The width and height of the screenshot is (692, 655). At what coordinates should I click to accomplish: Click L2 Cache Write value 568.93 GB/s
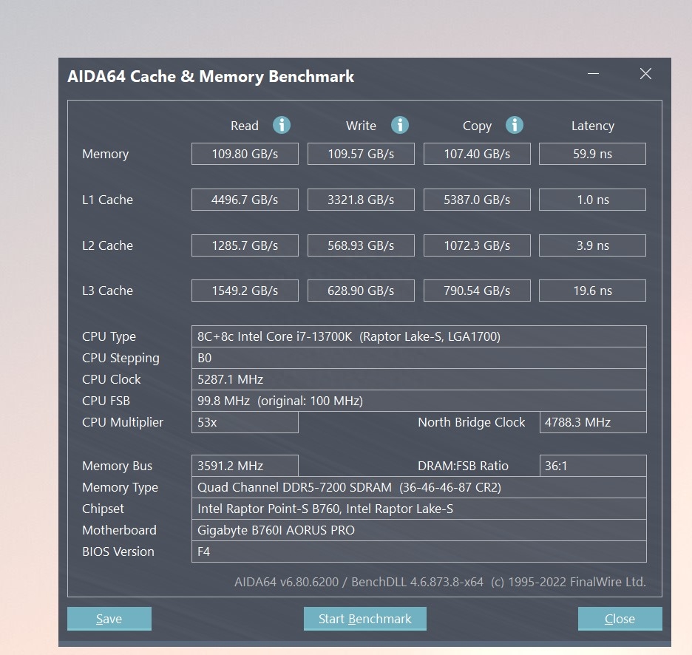[x=361, y=245]
